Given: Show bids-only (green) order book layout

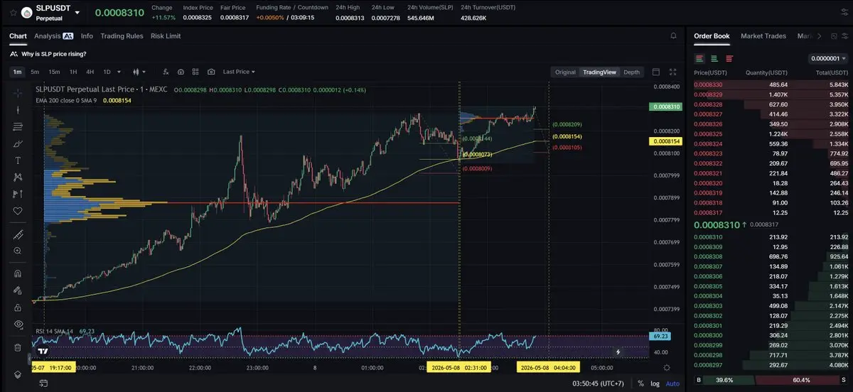Looking at the screenshot, I should (714, 58).
